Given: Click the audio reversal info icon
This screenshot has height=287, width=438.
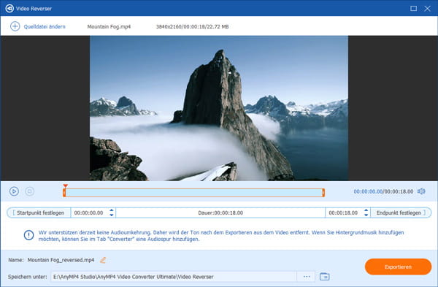Looking at the screenshot, I should click(28, 235).
